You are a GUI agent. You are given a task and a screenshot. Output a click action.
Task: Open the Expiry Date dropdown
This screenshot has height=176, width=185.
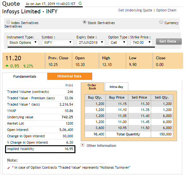pos(91,42)
